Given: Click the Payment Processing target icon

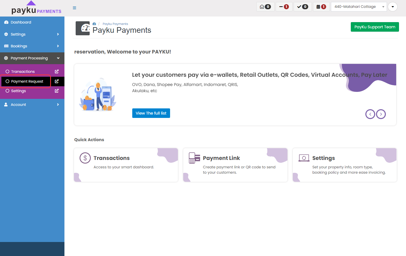Looking at the screenshot, I should (x=6, y=58).
